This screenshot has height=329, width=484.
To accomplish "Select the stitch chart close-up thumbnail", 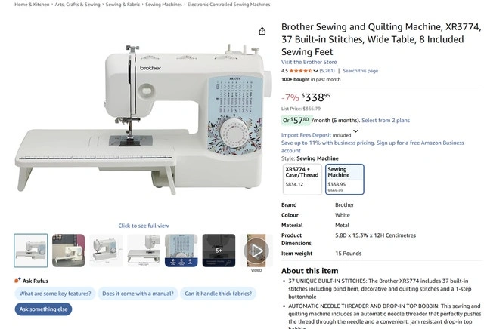I will 181,250.
